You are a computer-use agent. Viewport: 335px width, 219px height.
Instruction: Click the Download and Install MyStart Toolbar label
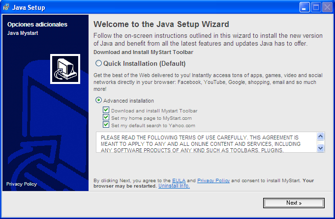point(143,52)
